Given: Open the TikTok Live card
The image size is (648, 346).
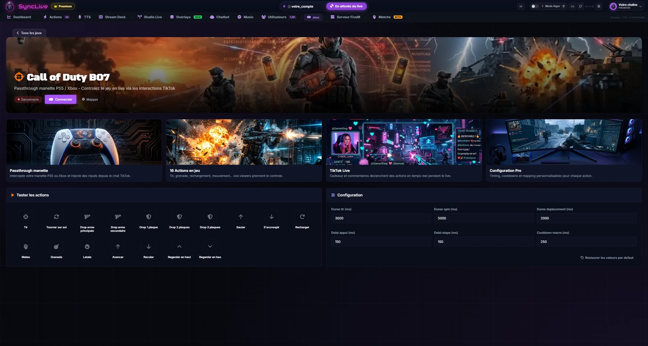Looking at the screenshot, I should click(404, 150).
